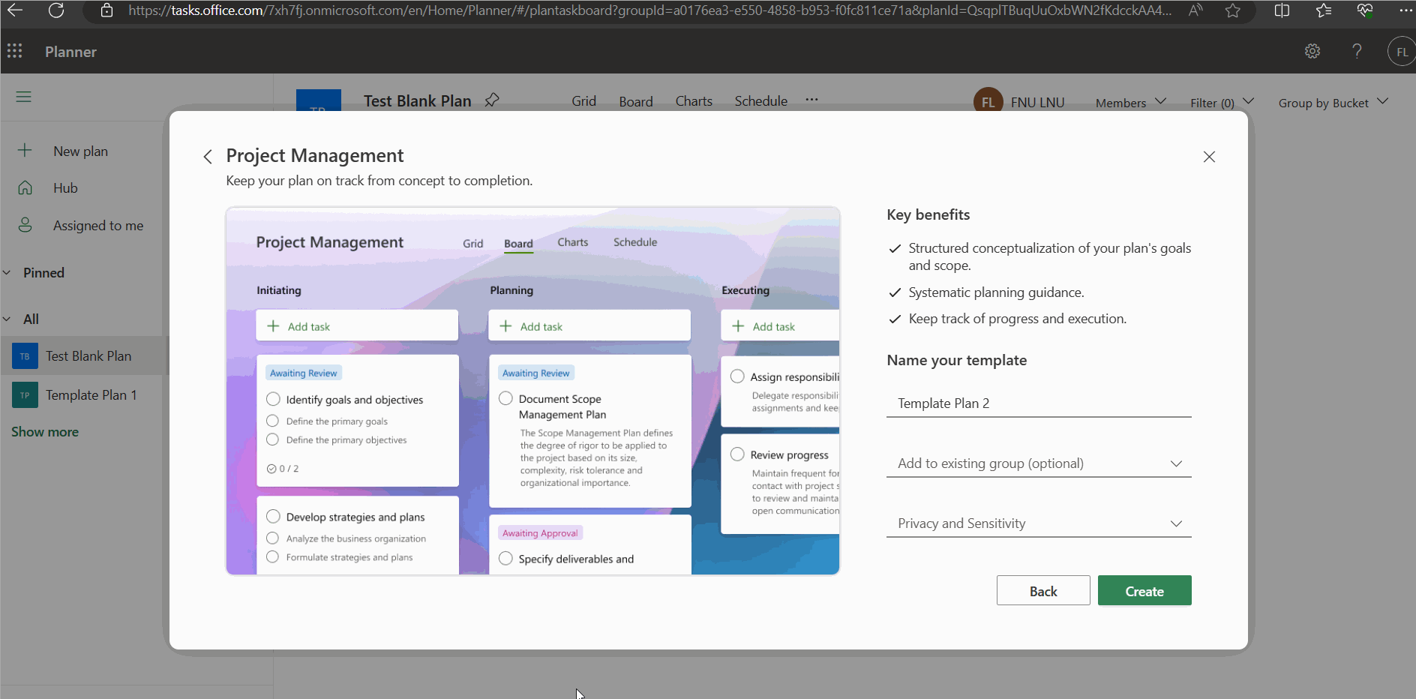The height and width of the screenshot is (699, 1416).
Task: Collapse the Pinned section
Action: click(7, 272)
